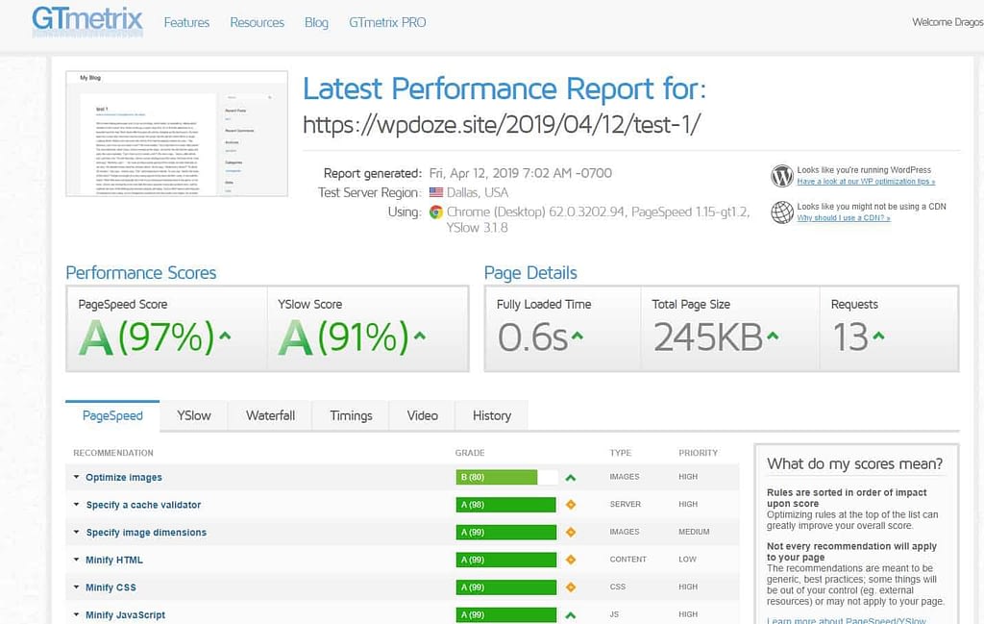Click orange diamond in Specify image dimensions row
The height and width of the screenshot is (624, 984).
[x=571, y=533]
